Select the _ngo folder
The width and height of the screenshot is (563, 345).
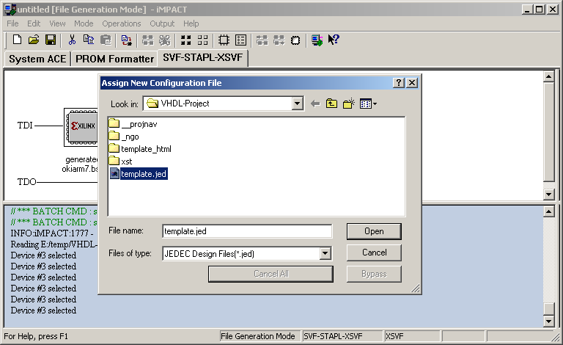[x=124, y=137]
